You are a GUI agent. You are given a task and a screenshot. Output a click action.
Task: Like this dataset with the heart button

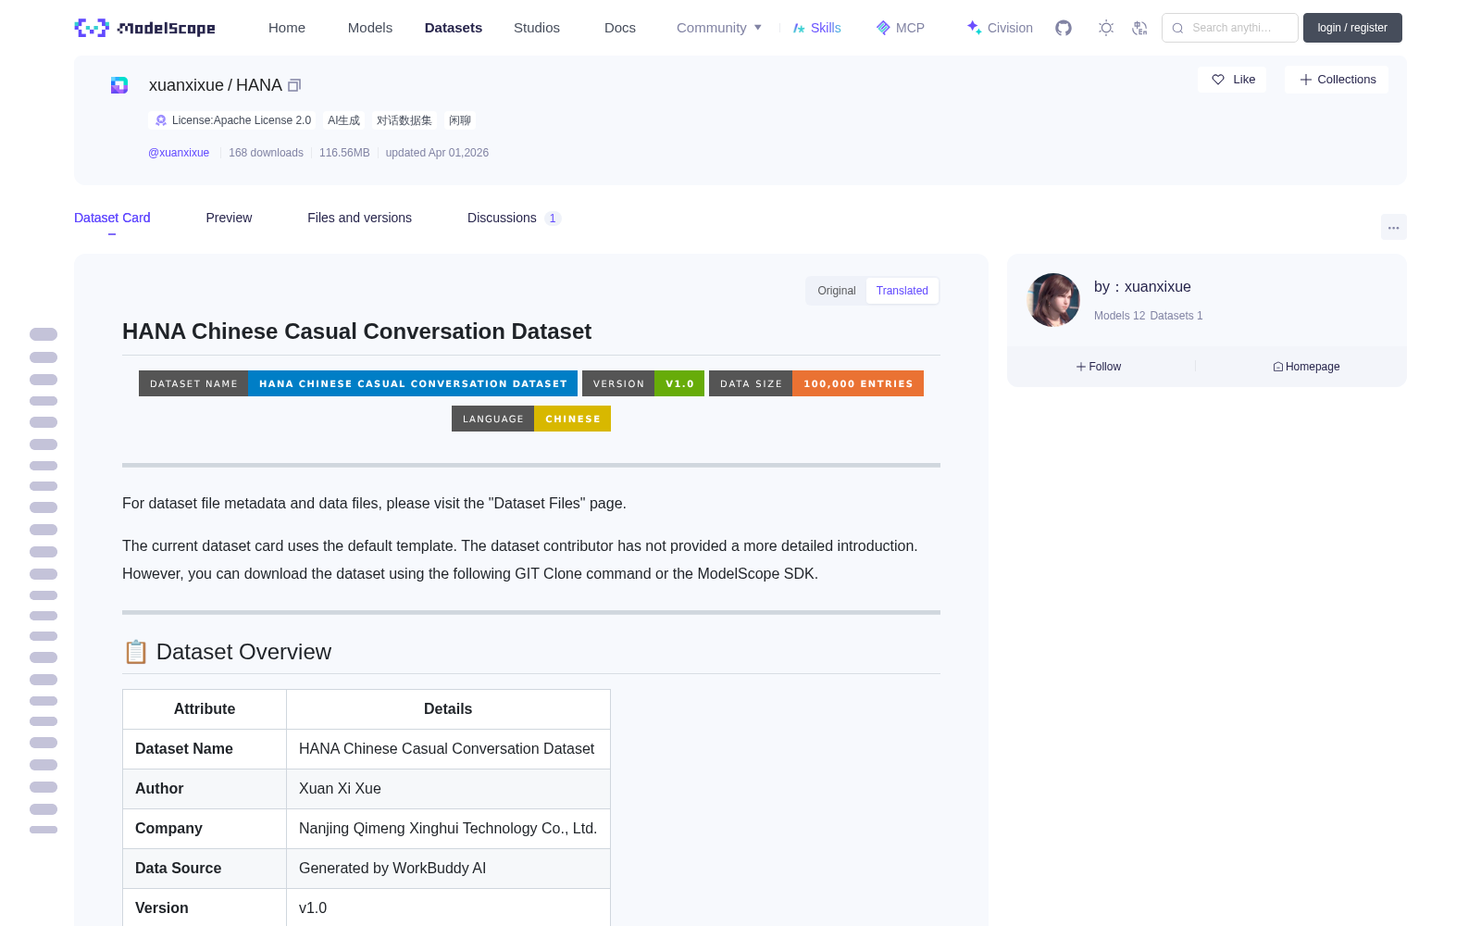pyautogui.click(x=1233, y=80)
